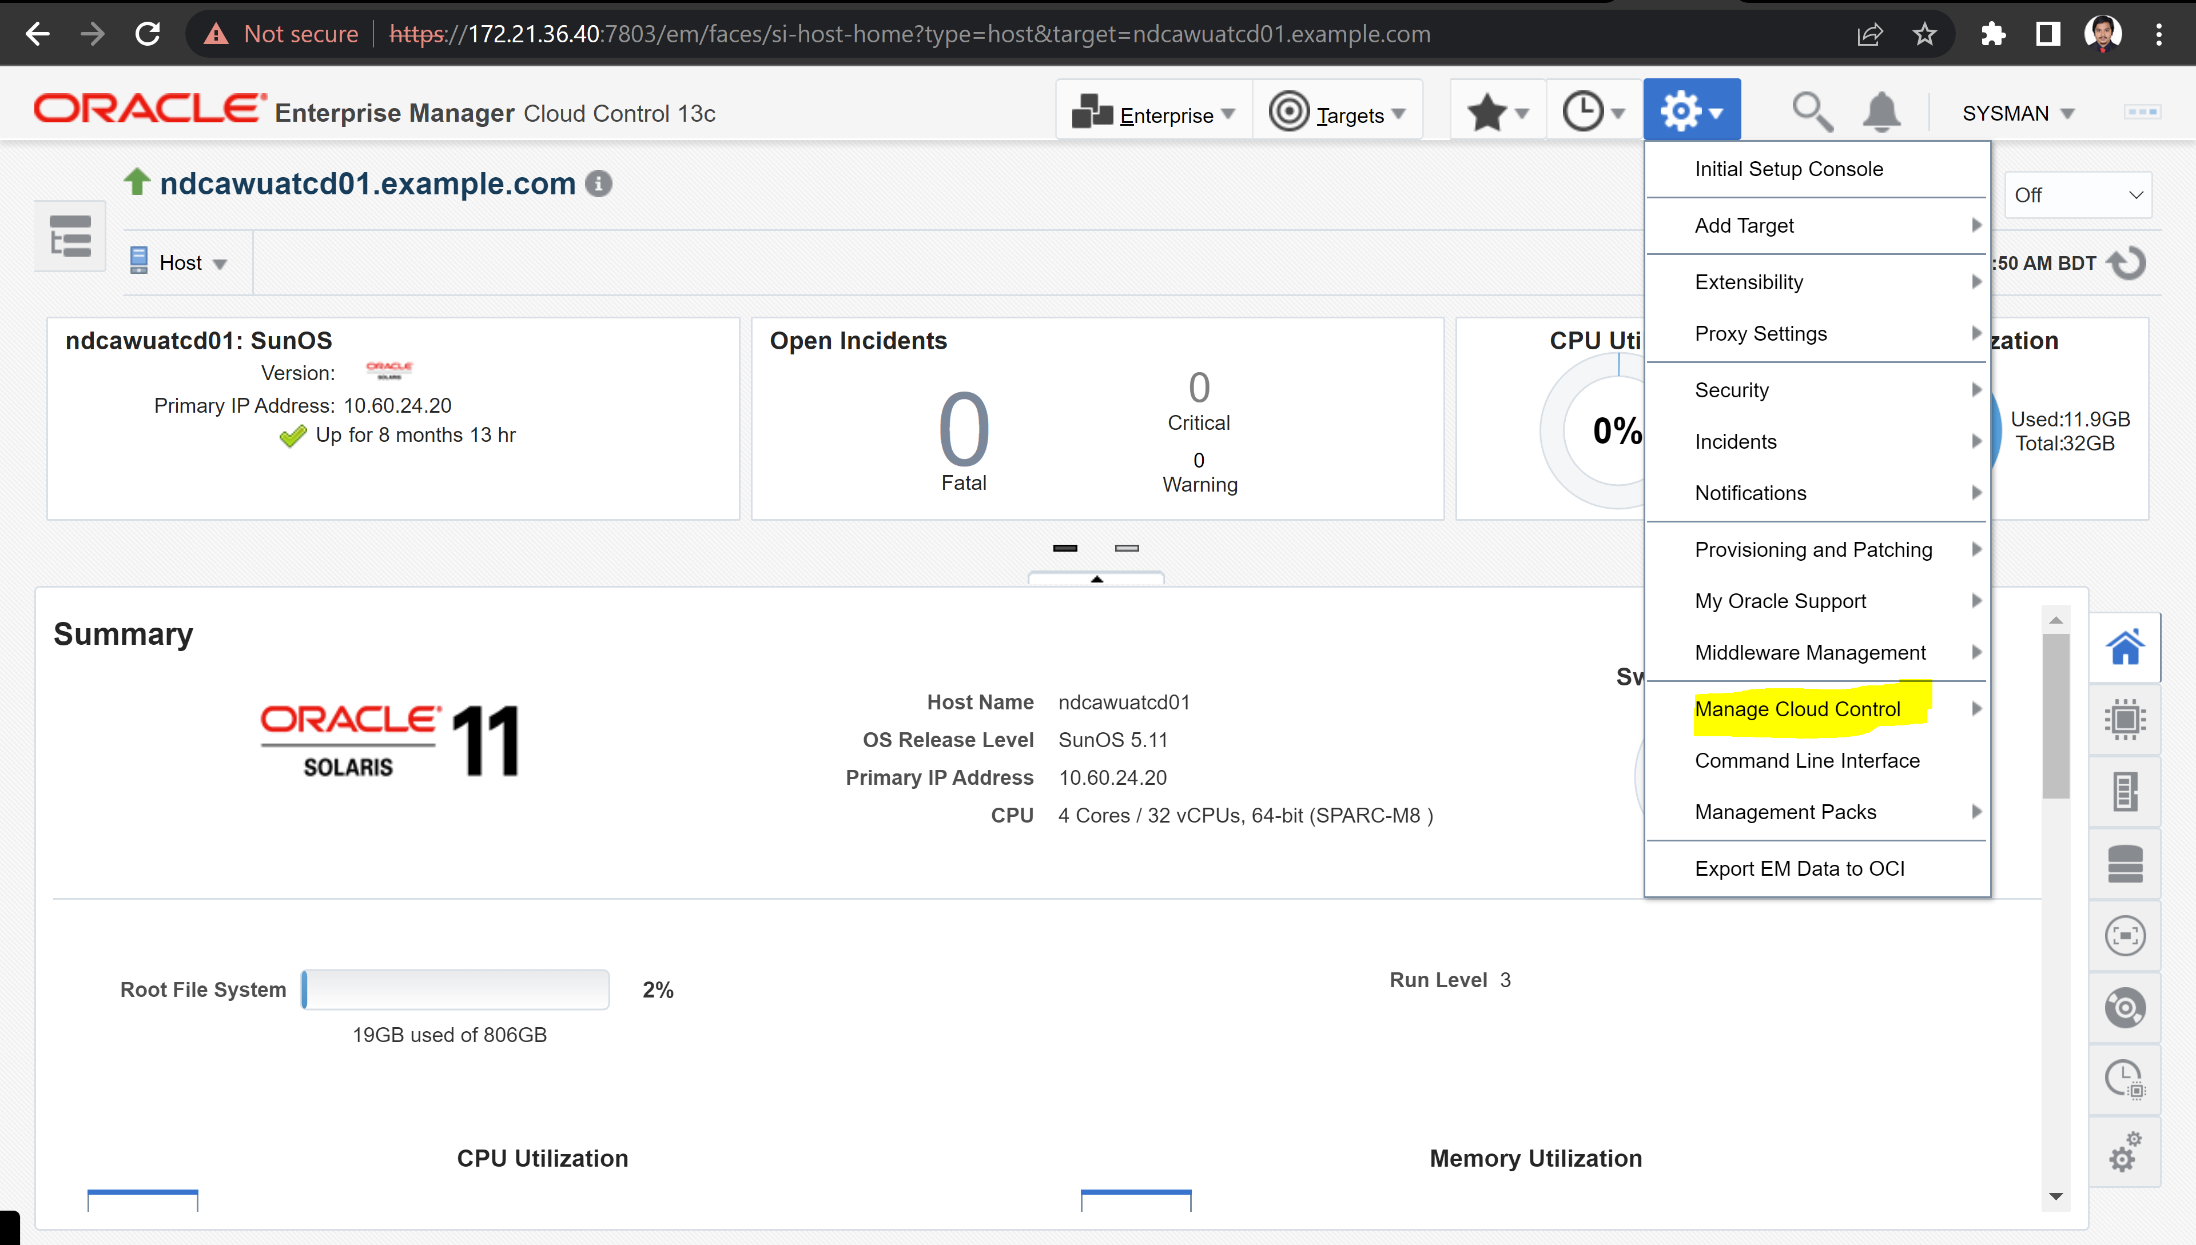Choose Extensibility from the Setup menu
Image resolution: width=2196 pixels, height=1245 pixels.
pyautogui.click(x=1816, y=282)
